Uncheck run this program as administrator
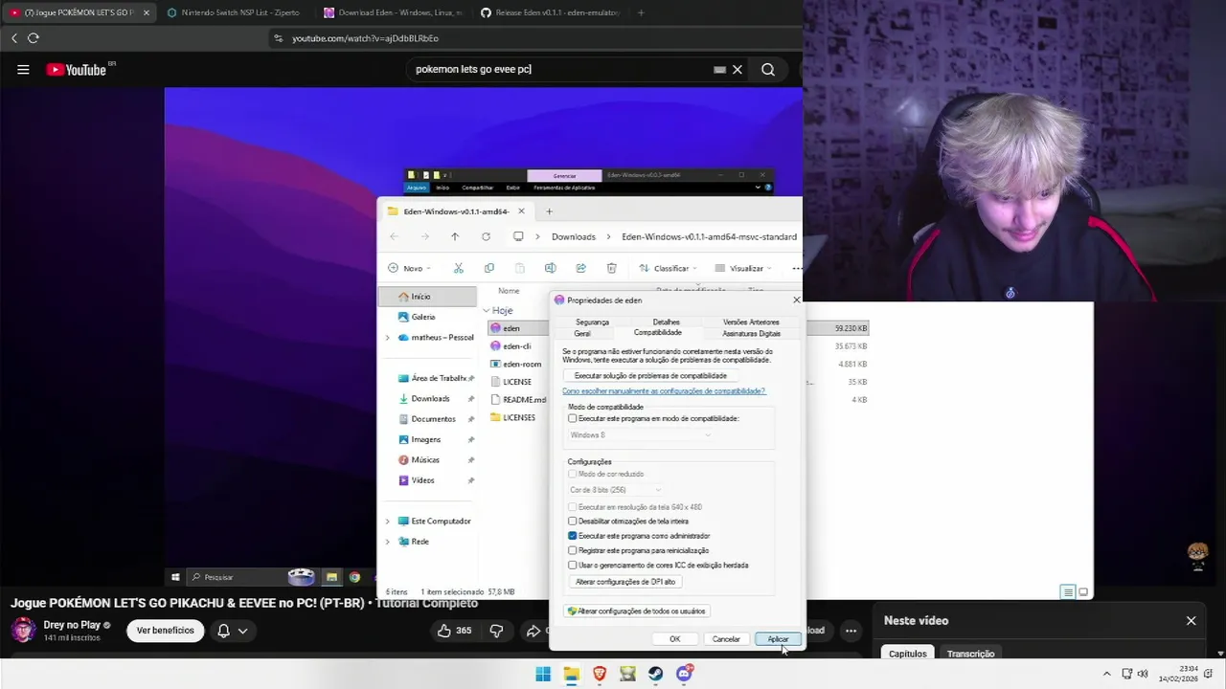The width and height of the screenshot is (1226, 689). (x=573, y=536)
